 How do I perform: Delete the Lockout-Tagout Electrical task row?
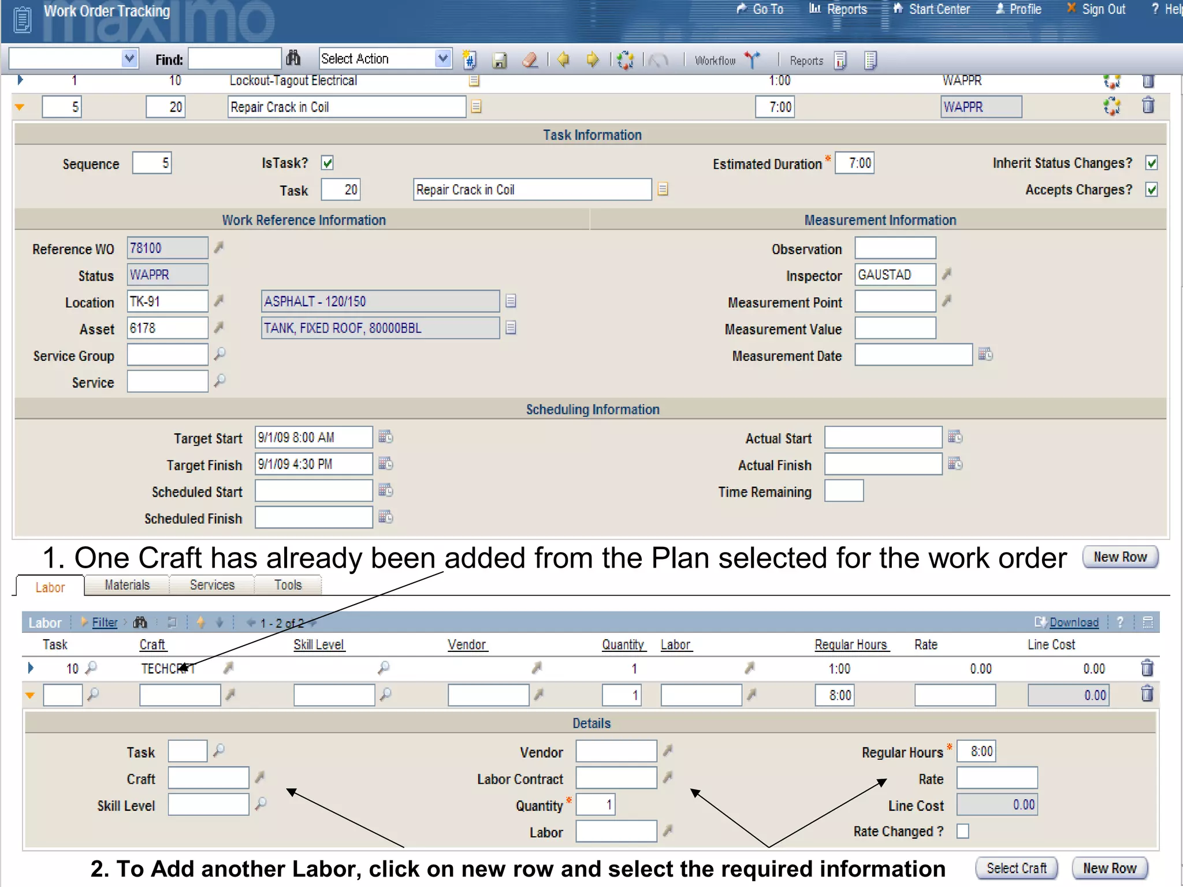[1148, 81]
